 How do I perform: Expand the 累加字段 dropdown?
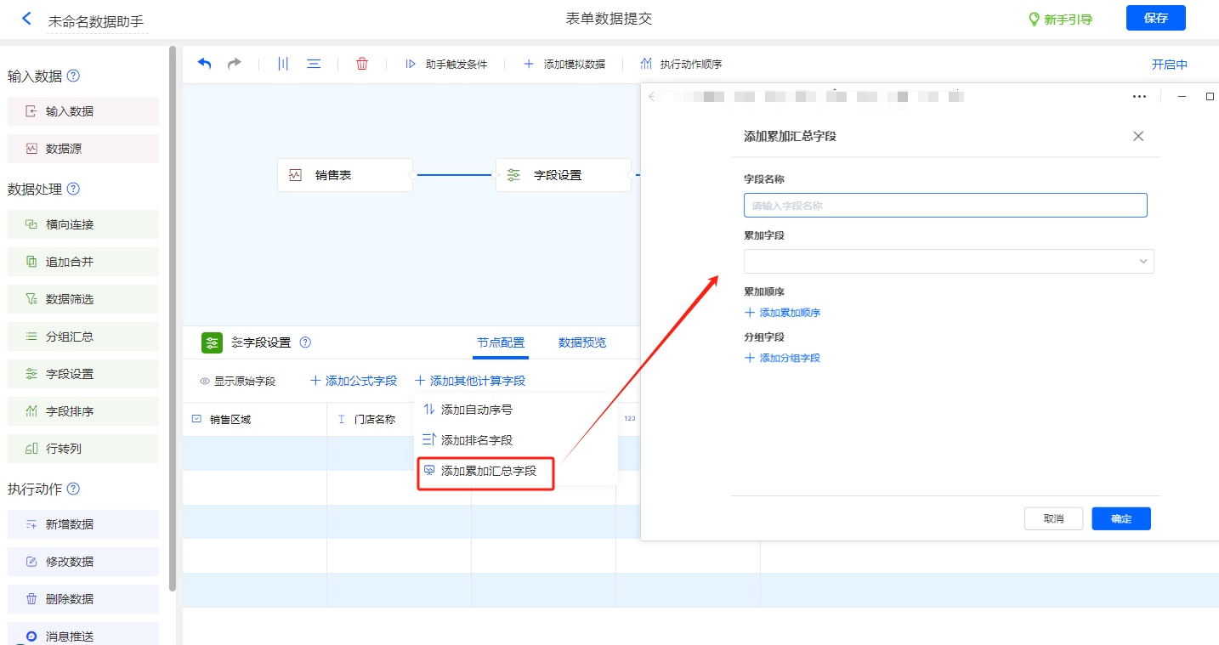(x=948, y=261)
